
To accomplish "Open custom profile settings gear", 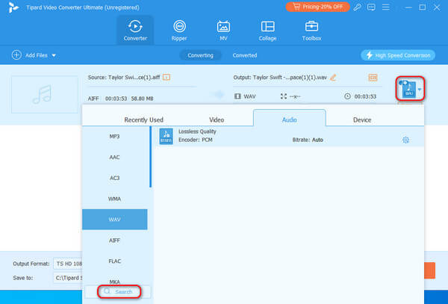I will pos(405,140).
